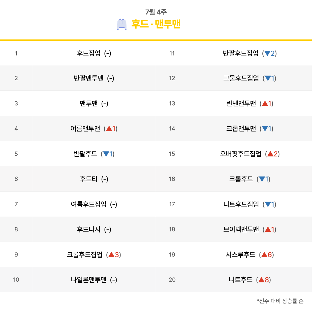312x312 pixels.
Task: Select the keyword 반팔맨투맨 at rank 2
Action: [89, 78]
